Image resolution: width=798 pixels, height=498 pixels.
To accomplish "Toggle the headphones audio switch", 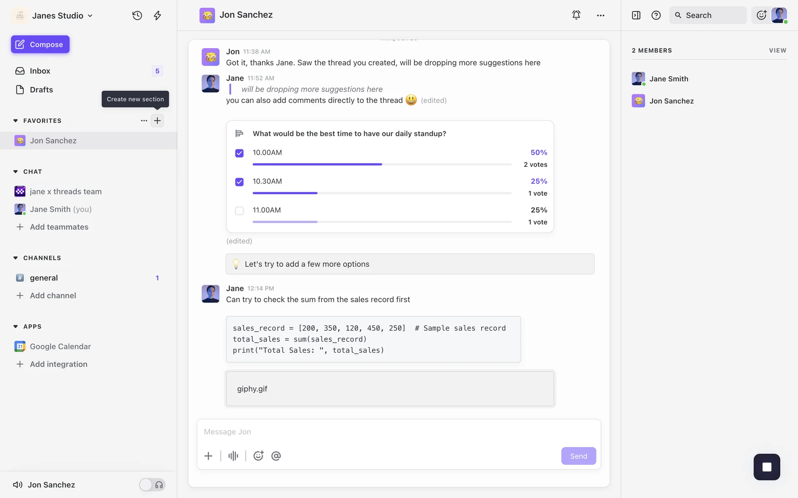I will tap(152, 485).
